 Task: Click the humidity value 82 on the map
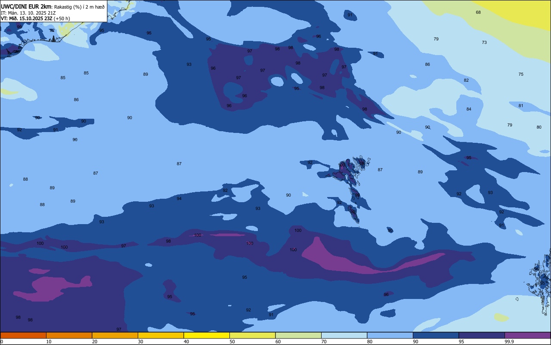pos(466,80)
